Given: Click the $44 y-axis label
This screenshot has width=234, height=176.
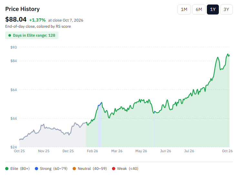Looking at the screenshot, I should coord(14,118).
